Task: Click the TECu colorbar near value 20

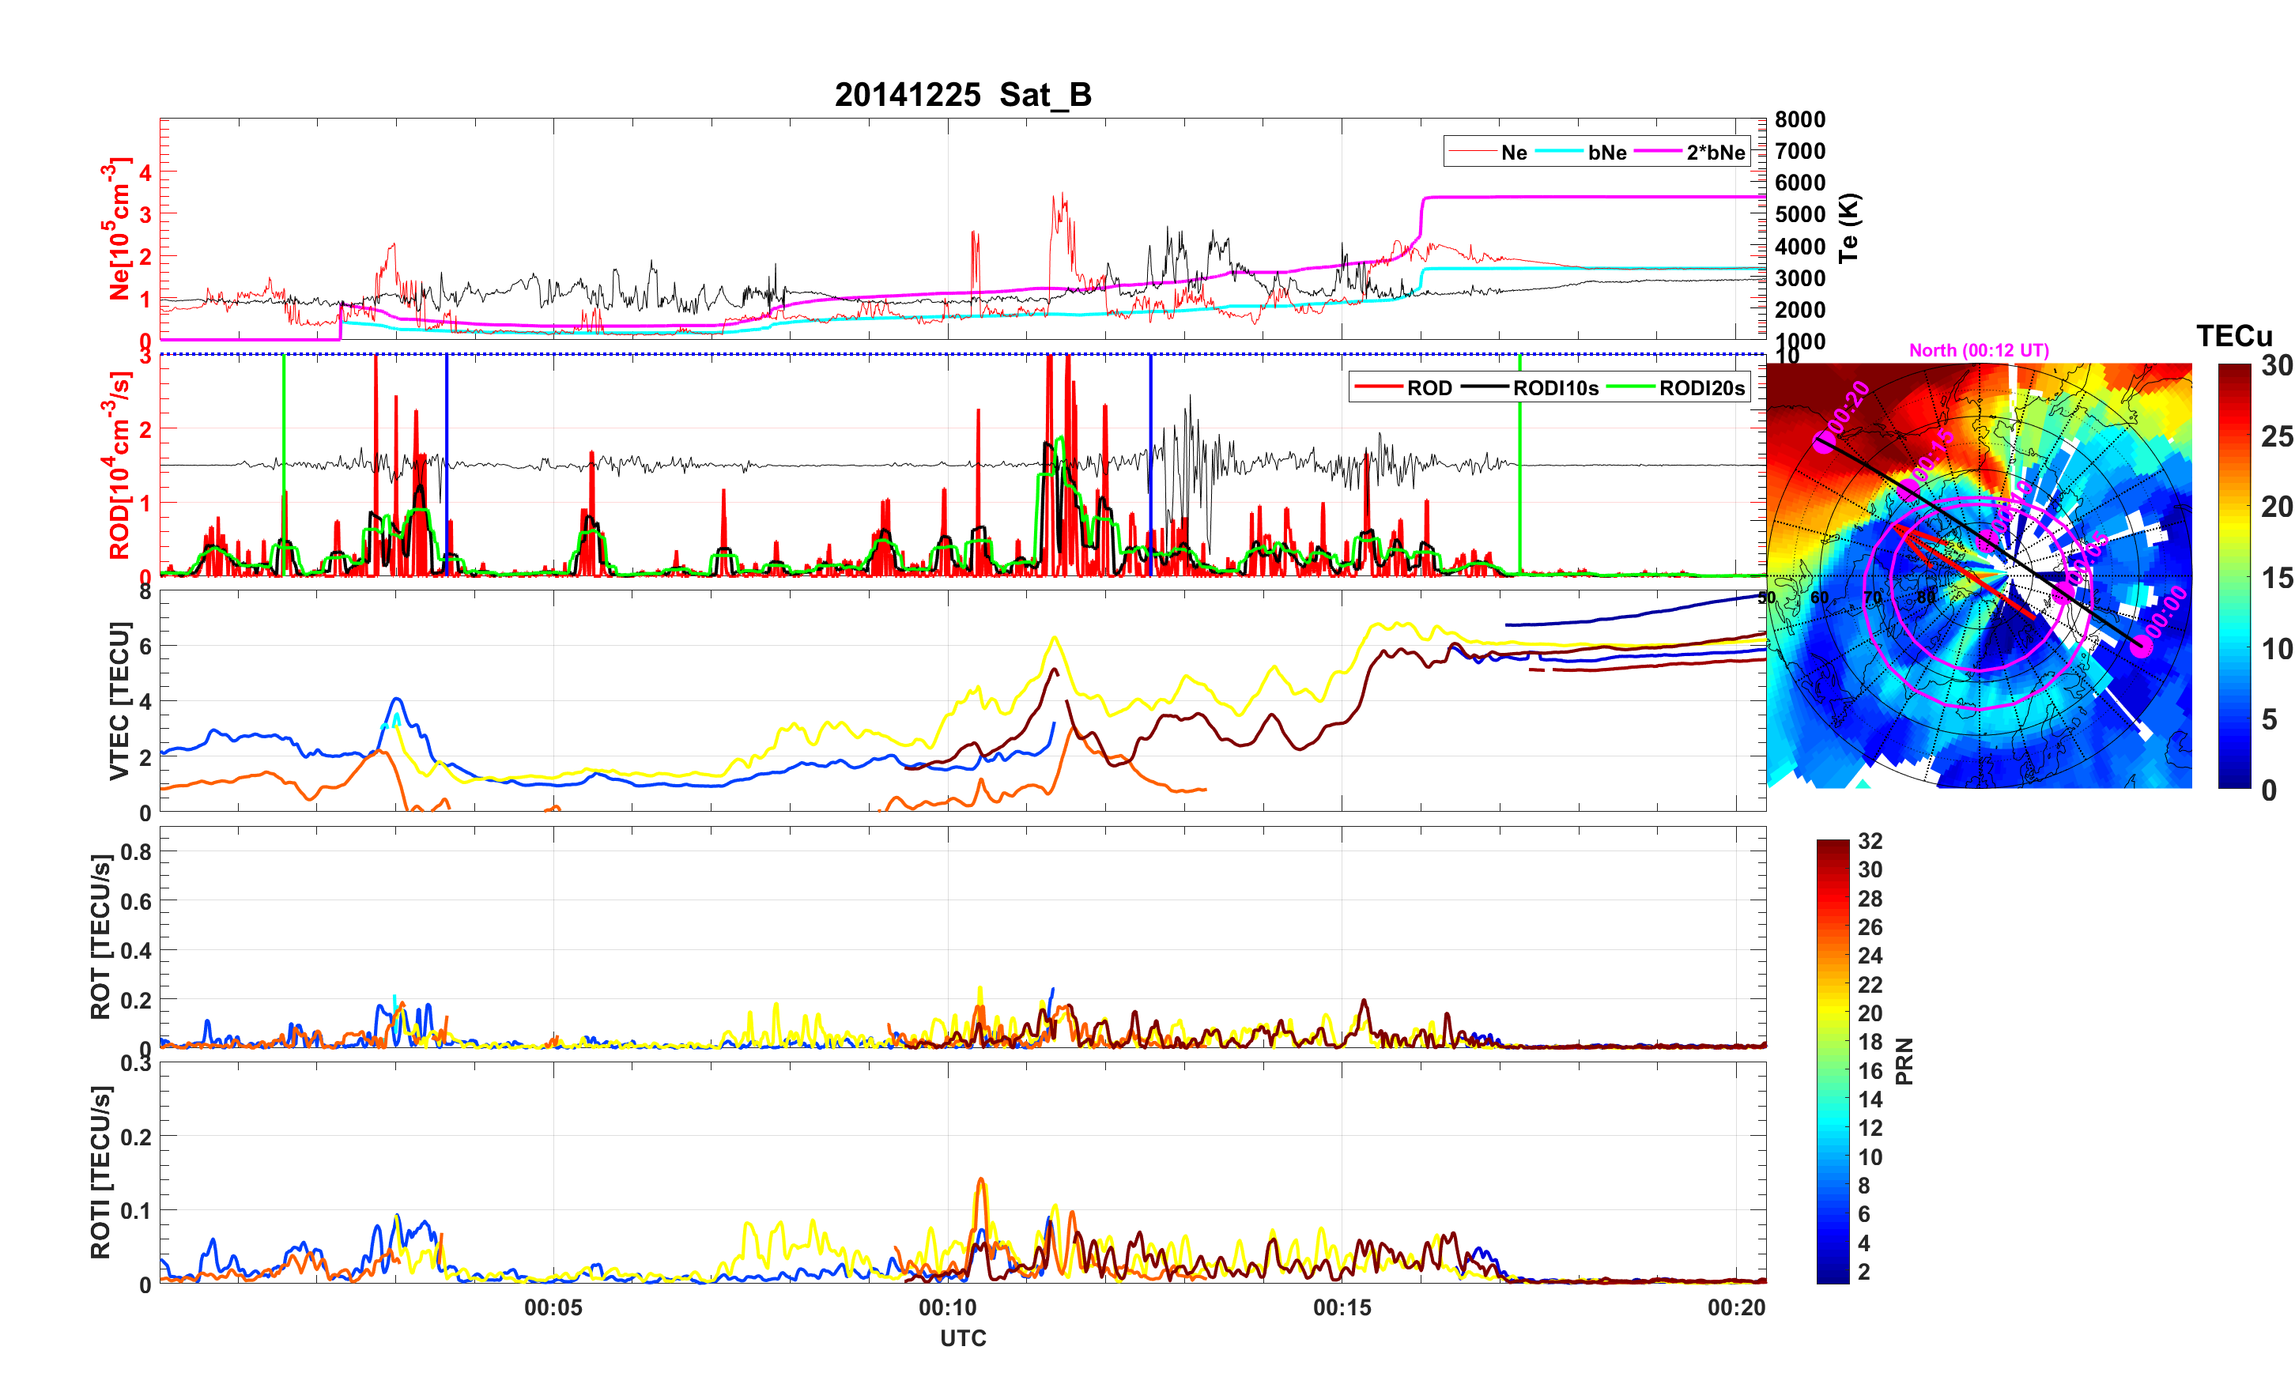Action: 2233,507
